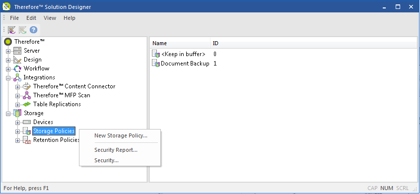
Task: Click the Document Backup row icon
Action: click(x=156, y=63)
